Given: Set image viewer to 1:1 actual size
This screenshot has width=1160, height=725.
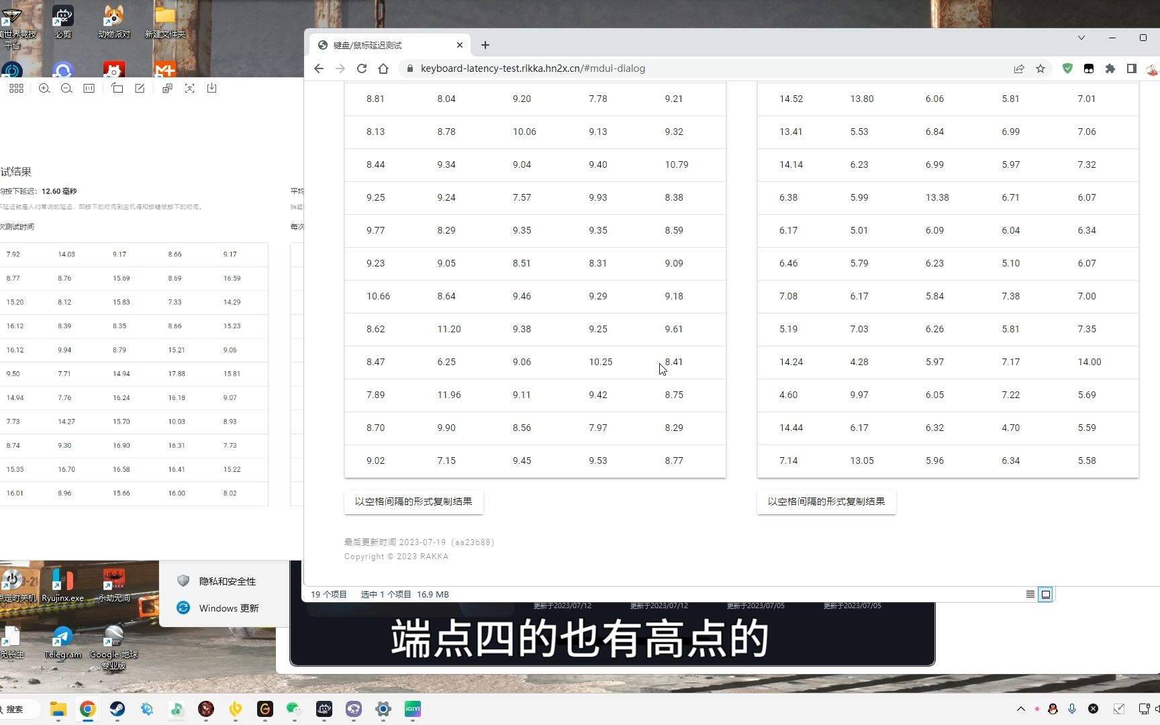Looking at the screenshot, I should click(89, 89).
